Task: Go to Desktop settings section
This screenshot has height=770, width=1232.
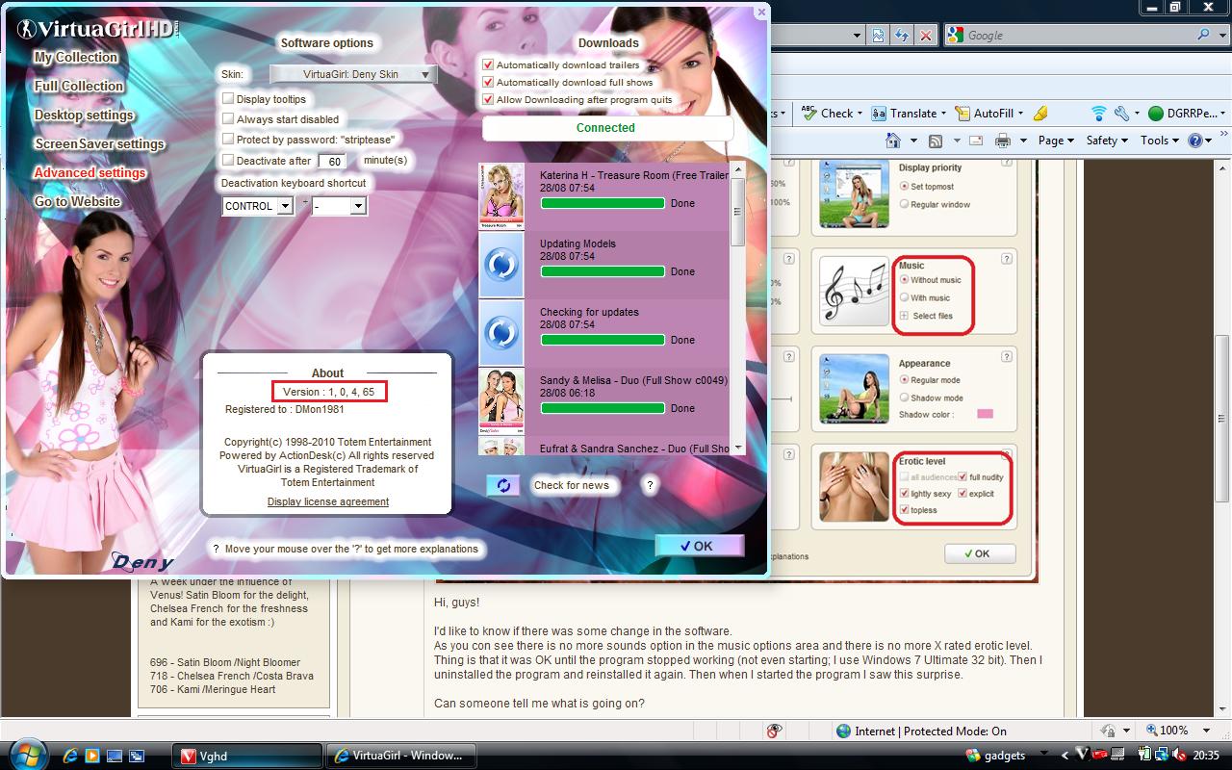Action: point(84,115)
